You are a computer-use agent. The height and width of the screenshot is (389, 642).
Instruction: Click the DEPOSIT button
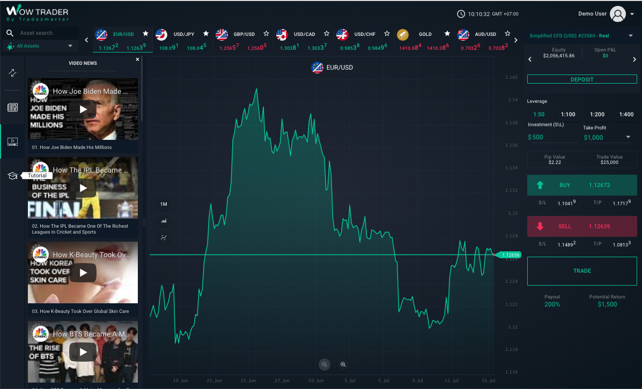click(x=582, y=79)
